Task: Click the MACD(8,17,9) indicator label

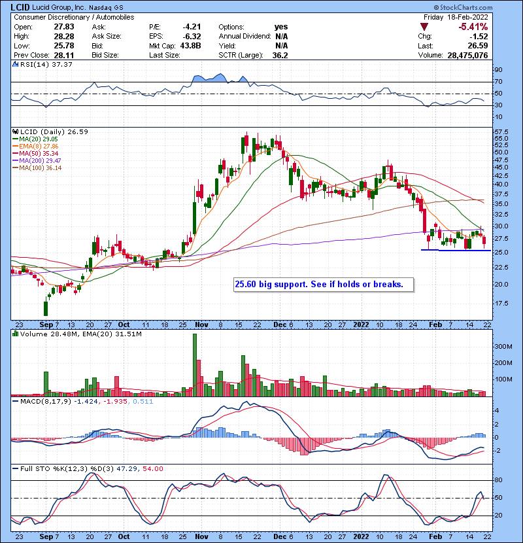Action: tap(46, 401)
